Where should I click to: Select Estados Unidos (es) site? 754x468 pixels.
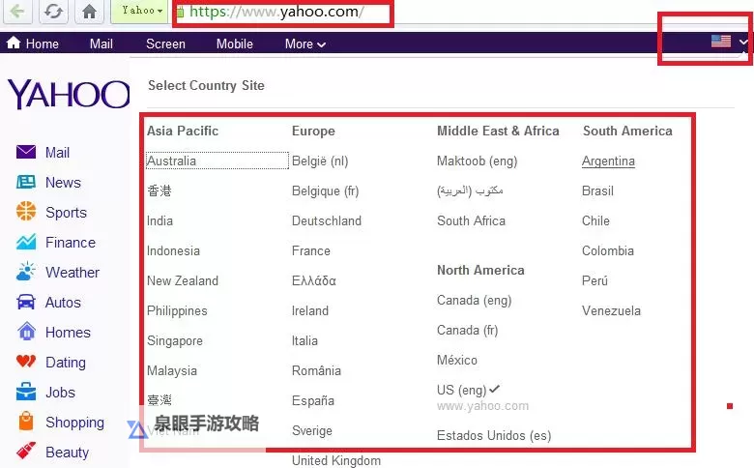point(494,435)
